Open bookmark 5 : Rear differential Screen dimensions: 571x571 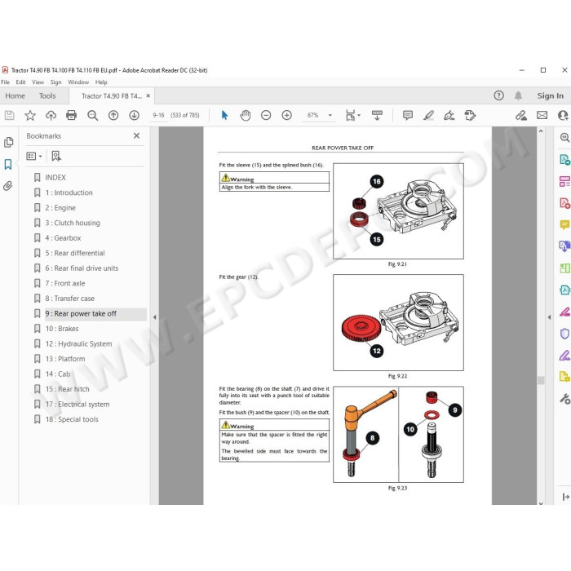(x=75, y=253)
